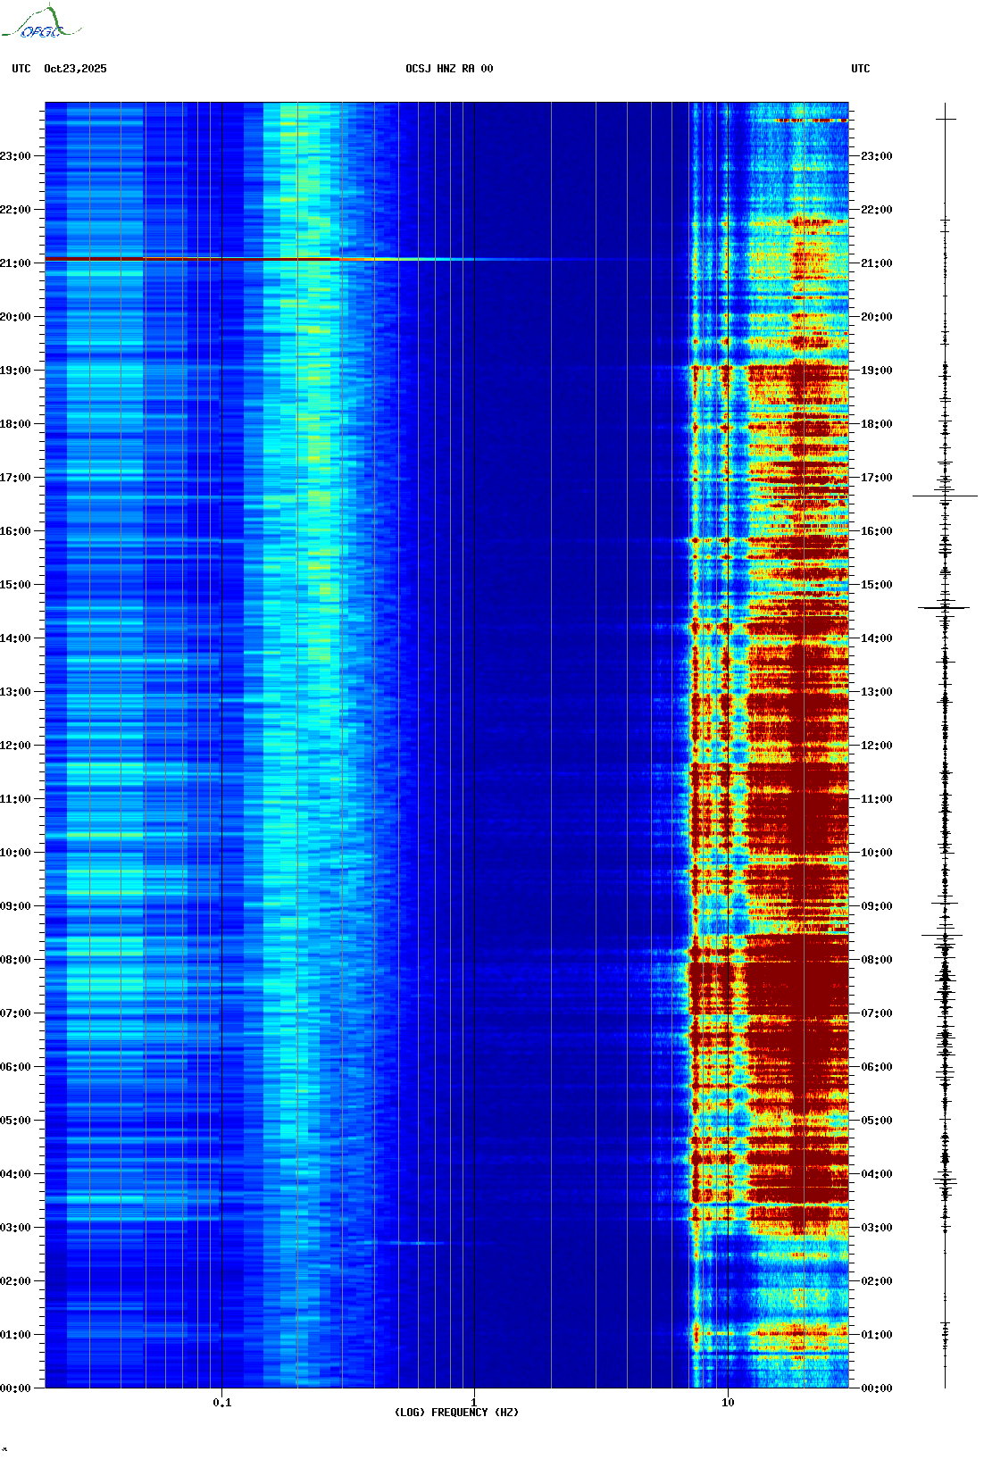The image size is (984, 1459).
Task: Select the '(LOG) FREQUENCY (HZ)' axis caption
Action: [456, 1413]
